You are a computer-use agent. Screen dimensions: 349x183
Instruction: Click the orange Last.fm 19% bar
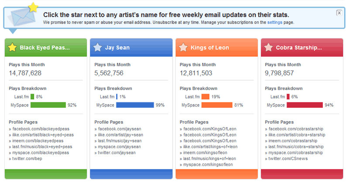205,97
